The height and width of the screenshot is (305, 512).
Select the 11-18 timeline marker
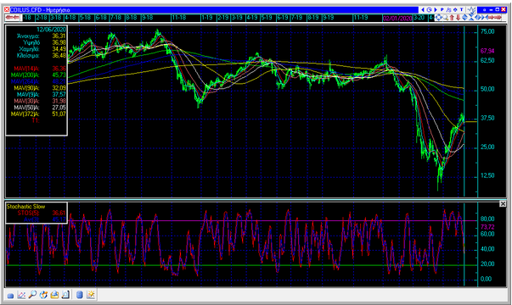[x=179, y=18]
